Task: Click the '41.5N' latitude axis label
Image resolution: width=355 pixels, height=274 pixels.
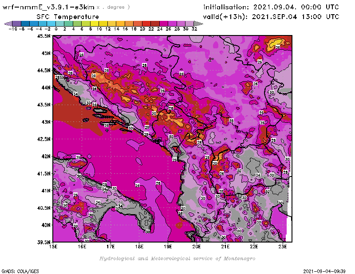Action: point(43,173)
